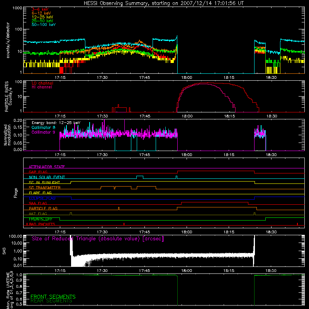This screenshot has height=309, width=309.
Task: Click the 18:15 tick under the modulation plot
Action: pyautogui.click(x=229, y=155)
